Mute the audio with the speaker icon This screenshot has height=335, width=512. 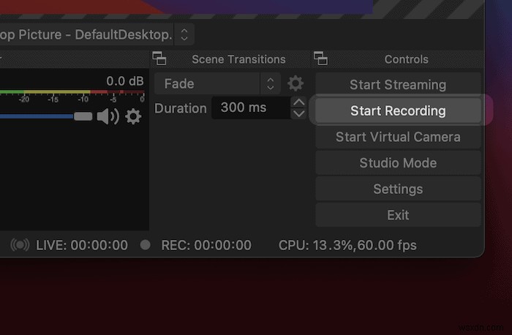pos(108,116)
